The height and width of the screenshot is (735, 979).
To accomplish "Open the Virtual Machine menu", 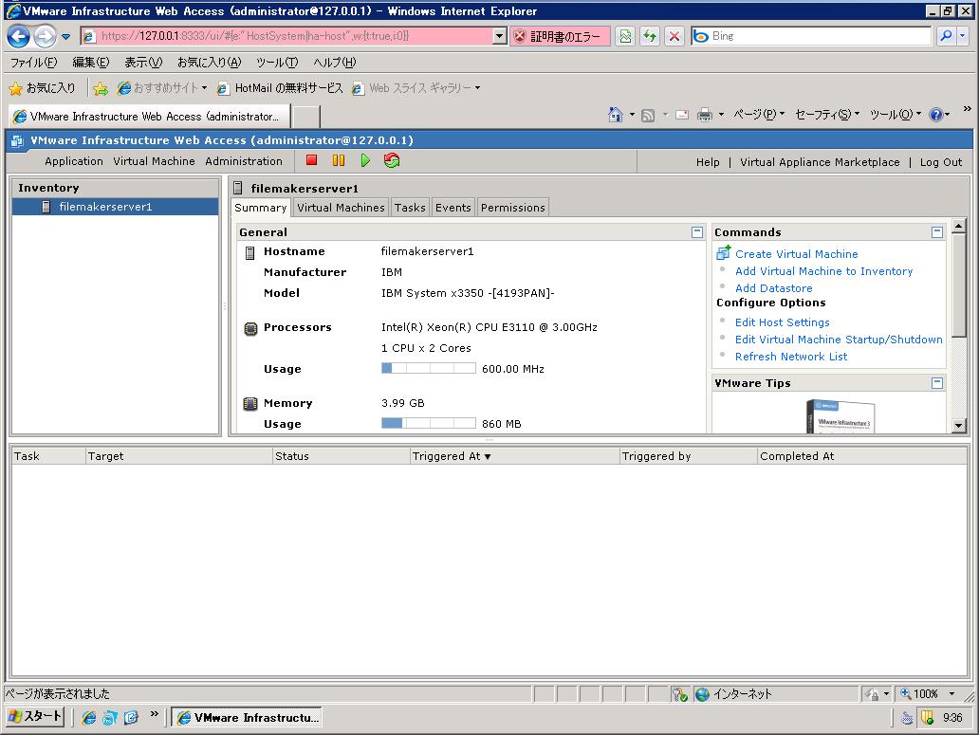I will (154, 161).
